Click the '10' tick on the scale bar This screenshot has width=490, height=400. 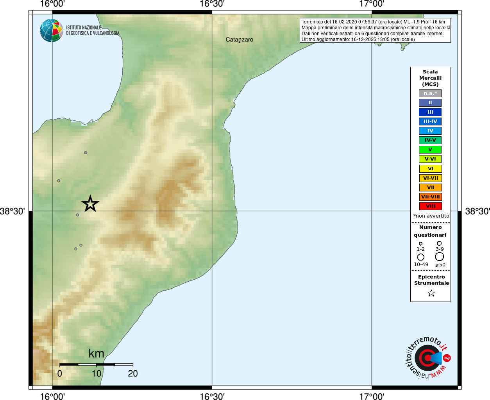[97, 373]
